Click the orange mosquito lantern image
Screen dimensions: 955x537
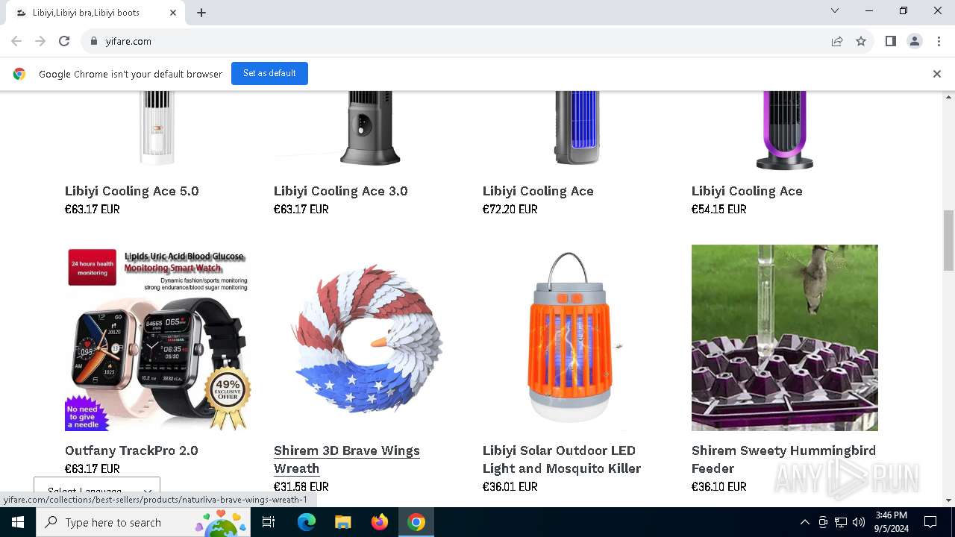(x=576, y=338)
